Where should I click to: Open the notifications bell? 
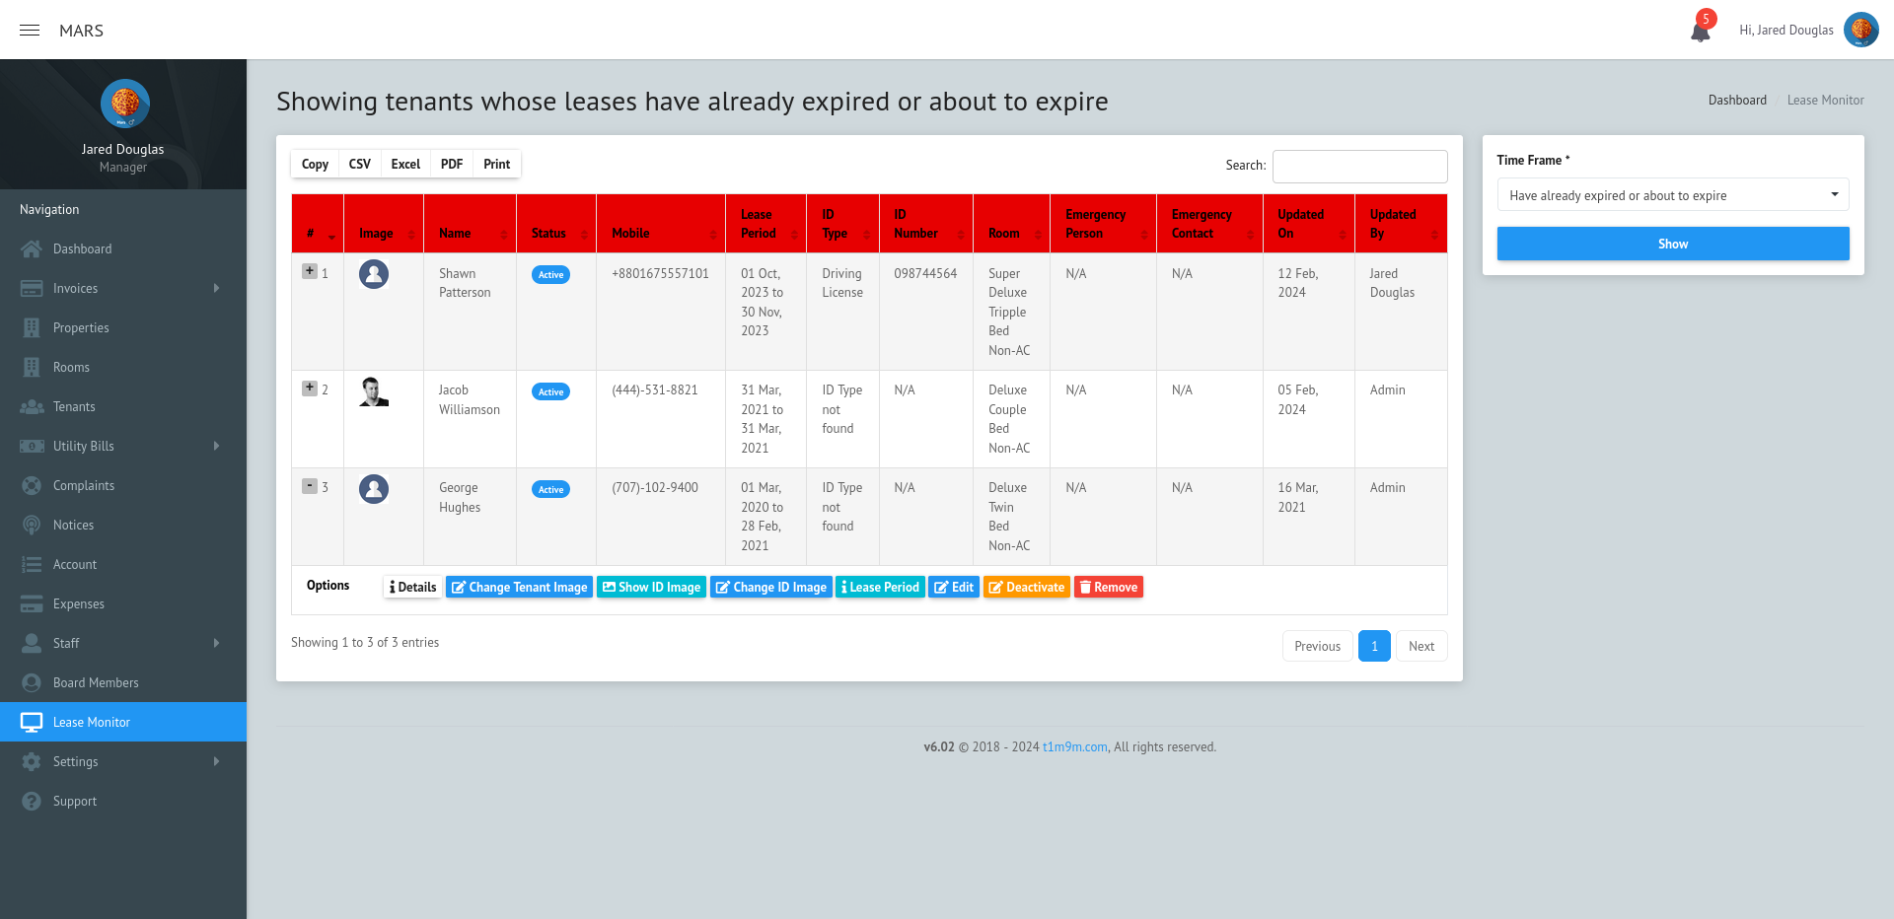[1701, 31]
